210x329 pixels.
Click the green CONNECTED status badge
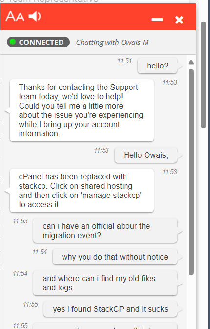[x=38, y=42]
